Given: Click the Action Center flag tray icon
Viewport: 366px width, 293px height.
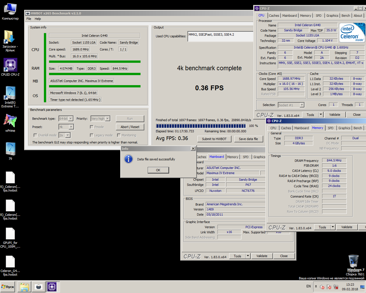Looking at the screenshot, I should (329, 287).
